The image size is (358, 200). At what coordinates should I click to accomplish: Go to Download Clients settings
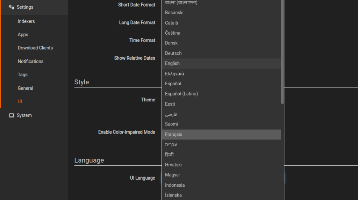point(35,48)
